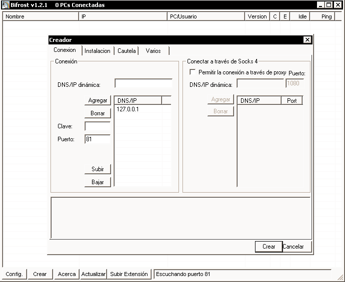Click the Version column header

tap(257, 16)
